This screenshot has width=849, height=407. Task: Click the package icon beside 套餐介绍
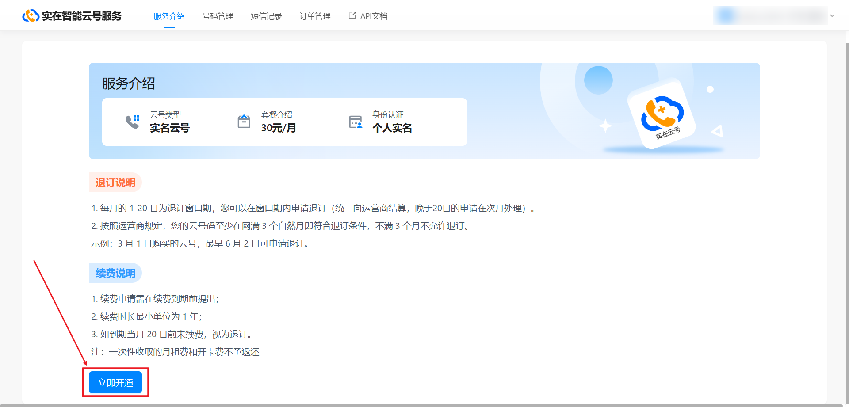244,122
